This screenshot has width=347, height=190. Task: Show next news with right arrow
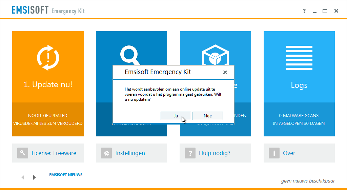pos(34,177)
